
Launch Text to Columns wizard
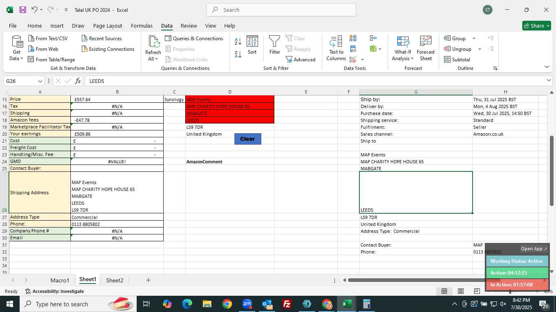336,49
